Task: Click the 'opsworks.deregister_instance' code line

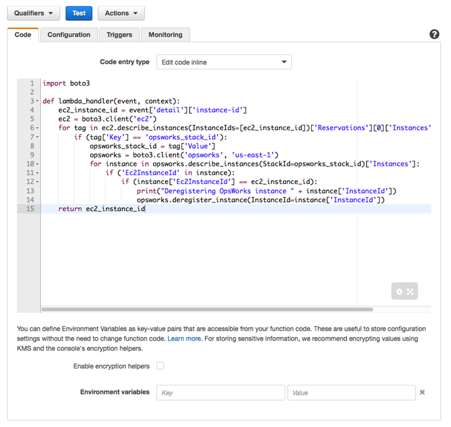Action: coord(261,200)
